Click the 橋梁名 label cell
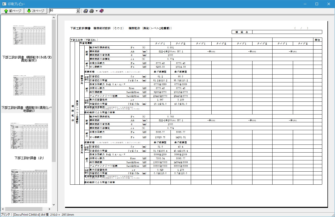 242,32
